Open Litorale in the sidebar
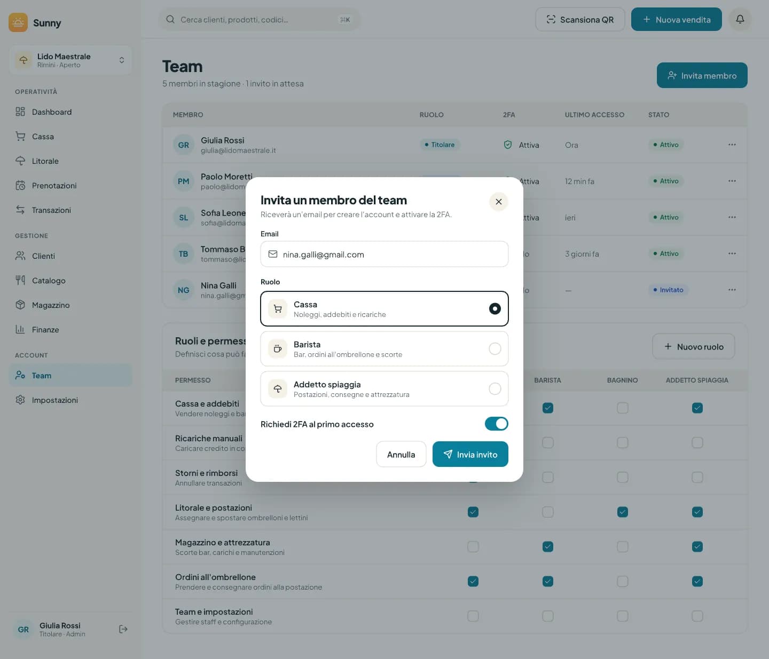Viewport: 769px width, 659px height. coord(70,161)
